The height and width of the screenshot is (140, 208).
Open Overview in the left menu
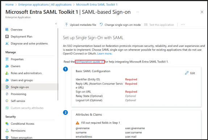(17, 30)
